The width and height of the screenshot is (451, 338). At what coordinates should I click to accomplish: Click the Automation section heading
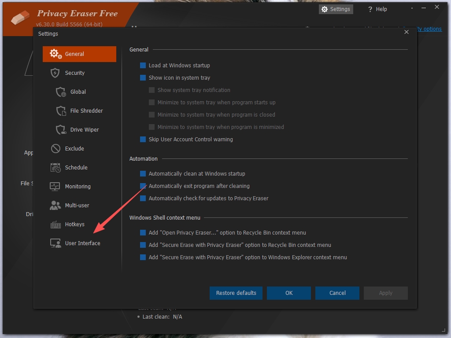(144, 158)
